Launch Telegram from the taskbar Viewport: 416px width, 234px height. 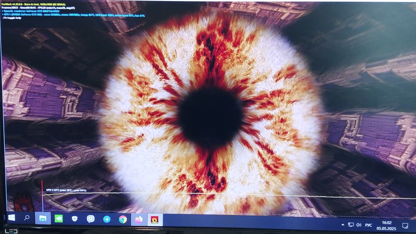[107, 219]
